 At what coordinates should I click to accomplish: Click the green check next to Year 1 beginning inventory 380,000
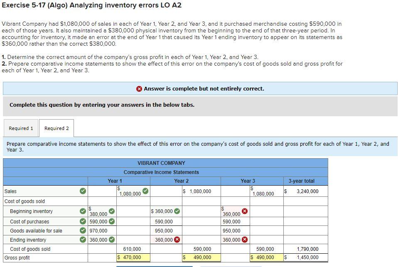pyautogui.click(x=112, y=211)
